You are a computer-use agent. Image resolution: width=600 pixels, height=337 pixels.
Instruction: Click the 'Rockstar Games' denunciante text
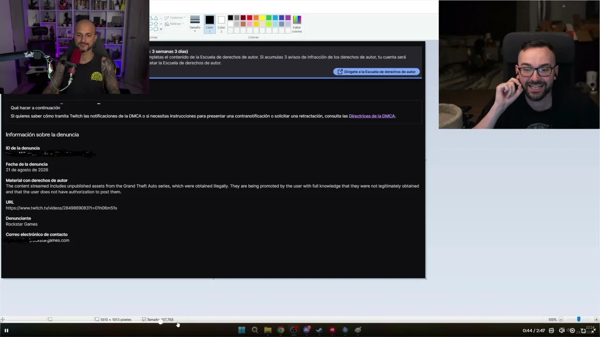22,224
